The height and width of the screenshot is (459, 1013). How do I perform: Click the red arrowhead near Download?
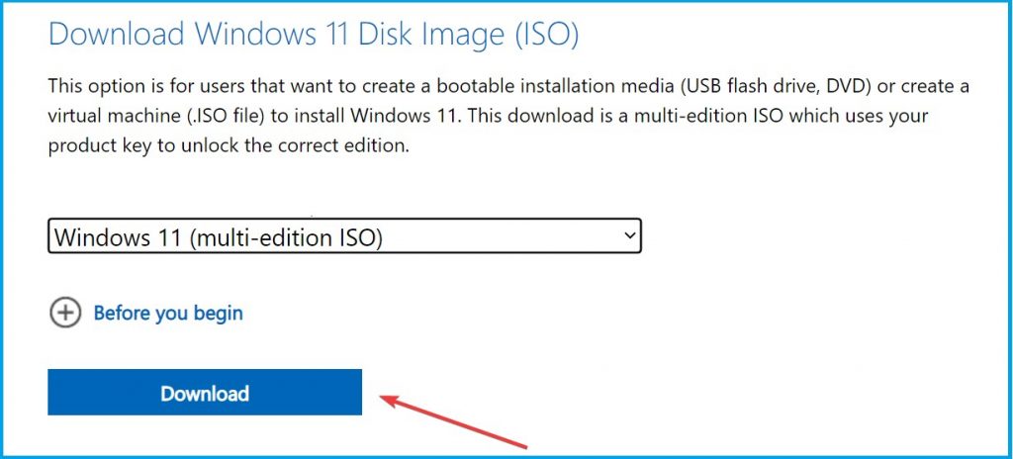coord(388,399)
